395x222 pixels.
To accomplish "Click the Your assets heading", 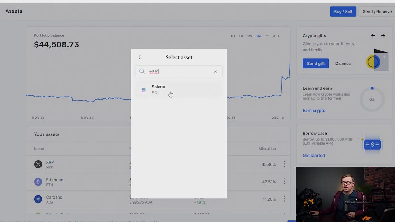I will coord(47,134).
